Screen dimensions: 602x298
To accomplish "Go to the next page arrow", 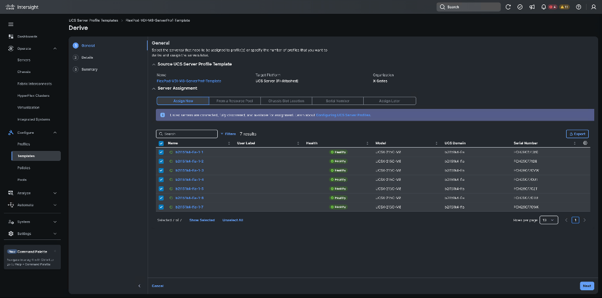I will point(585,220).
